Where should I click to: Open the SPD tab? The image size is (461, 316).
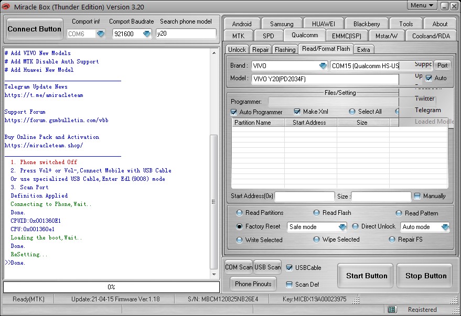click(x=269, y=36)
